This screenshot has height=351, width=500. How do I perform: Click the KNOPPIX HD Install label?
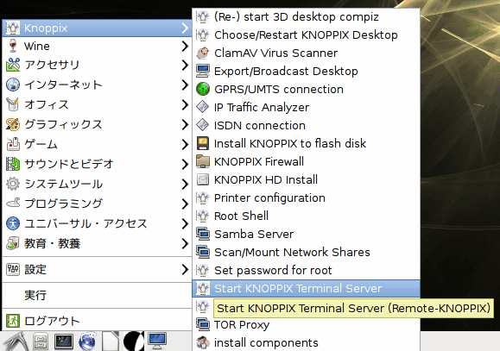(266, 179)
